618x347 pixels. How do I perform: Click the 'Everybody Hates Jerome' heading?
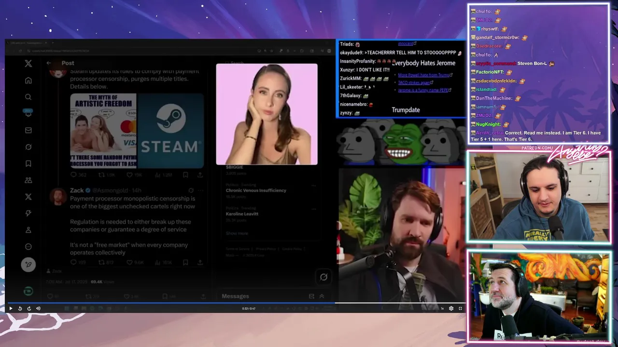(x=423, y=63)
